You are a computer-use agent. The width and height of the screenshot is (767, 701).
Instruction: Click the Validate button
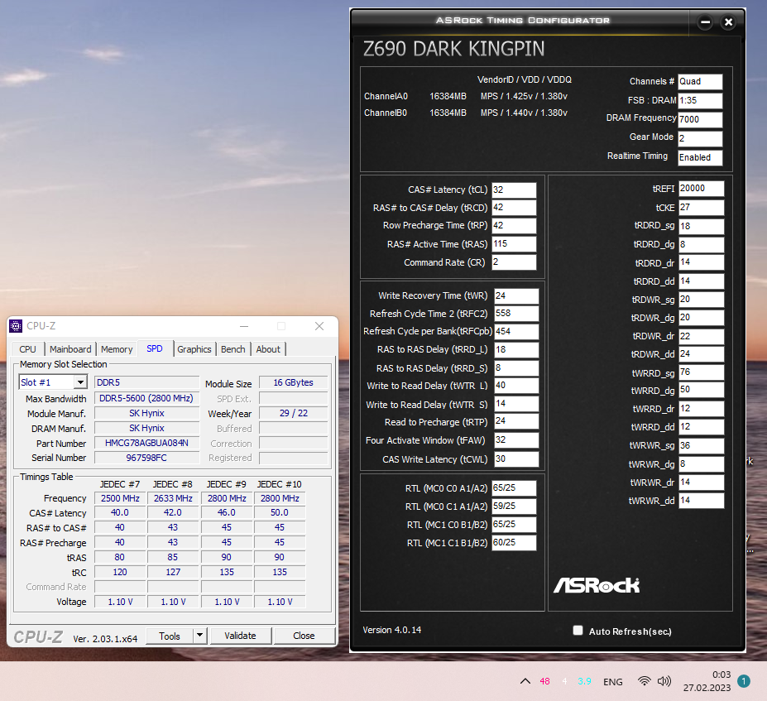coord(240,636)
